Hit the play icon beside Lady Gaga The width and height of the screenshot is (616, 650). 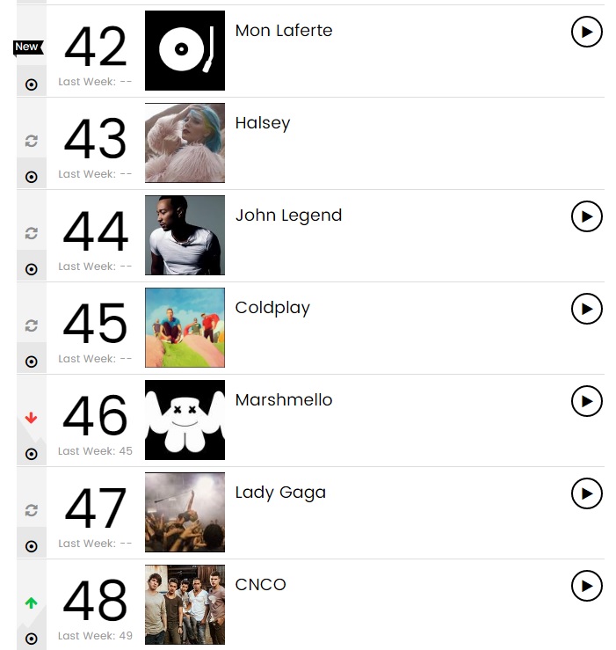coord(586,493)
